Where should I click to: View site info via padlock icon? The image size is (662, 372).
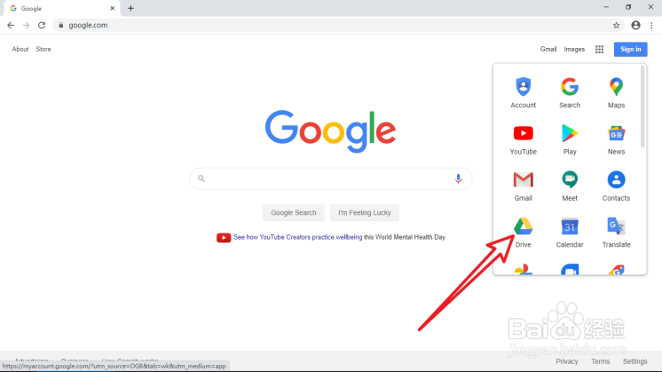tap(61, 26)
